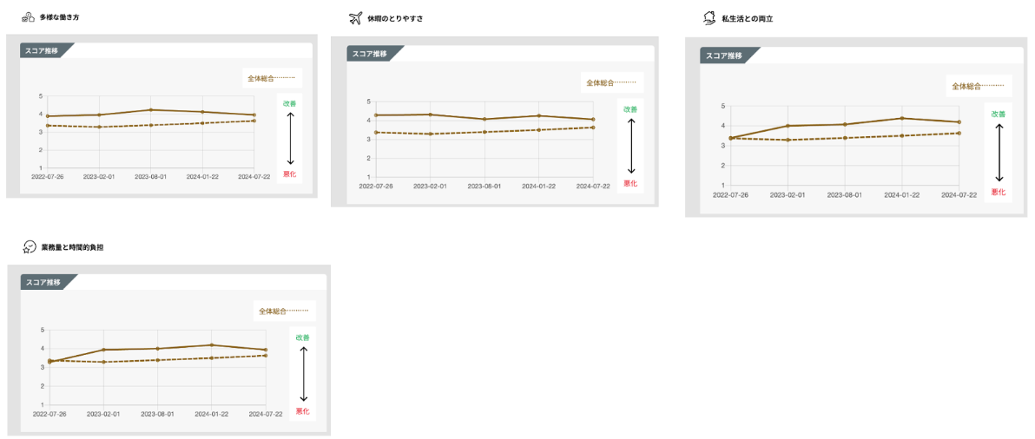Click 2024-01-22 solid-line point in 多様な働き方 chart
Image resolution: width=1035 pixels, height=439 pixels.
pyautogui.click(x=202, y=112)
